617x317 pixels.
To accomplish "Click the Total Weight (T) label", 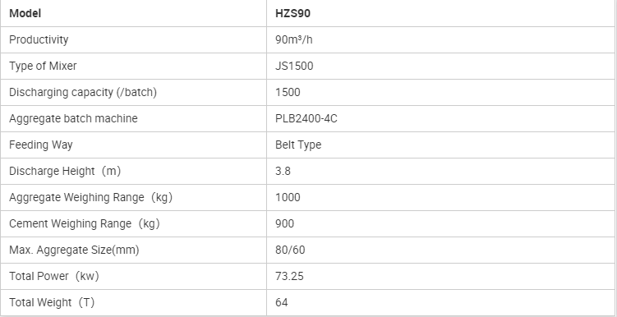I will [x=52, y=302].
